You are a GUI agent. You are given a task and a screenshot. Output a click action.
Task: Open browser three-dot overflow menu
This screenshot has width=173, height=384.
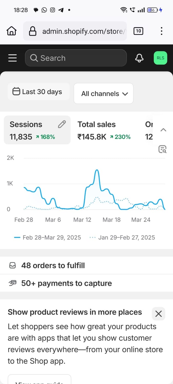click(161, 31)
